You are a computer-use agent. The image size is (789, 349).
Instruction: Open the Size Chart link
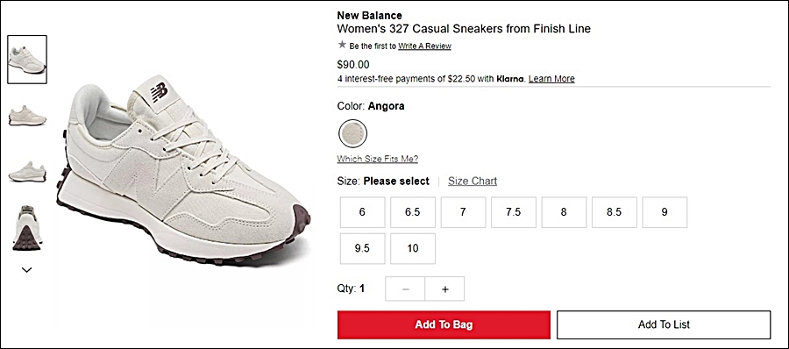pos(473,181)
